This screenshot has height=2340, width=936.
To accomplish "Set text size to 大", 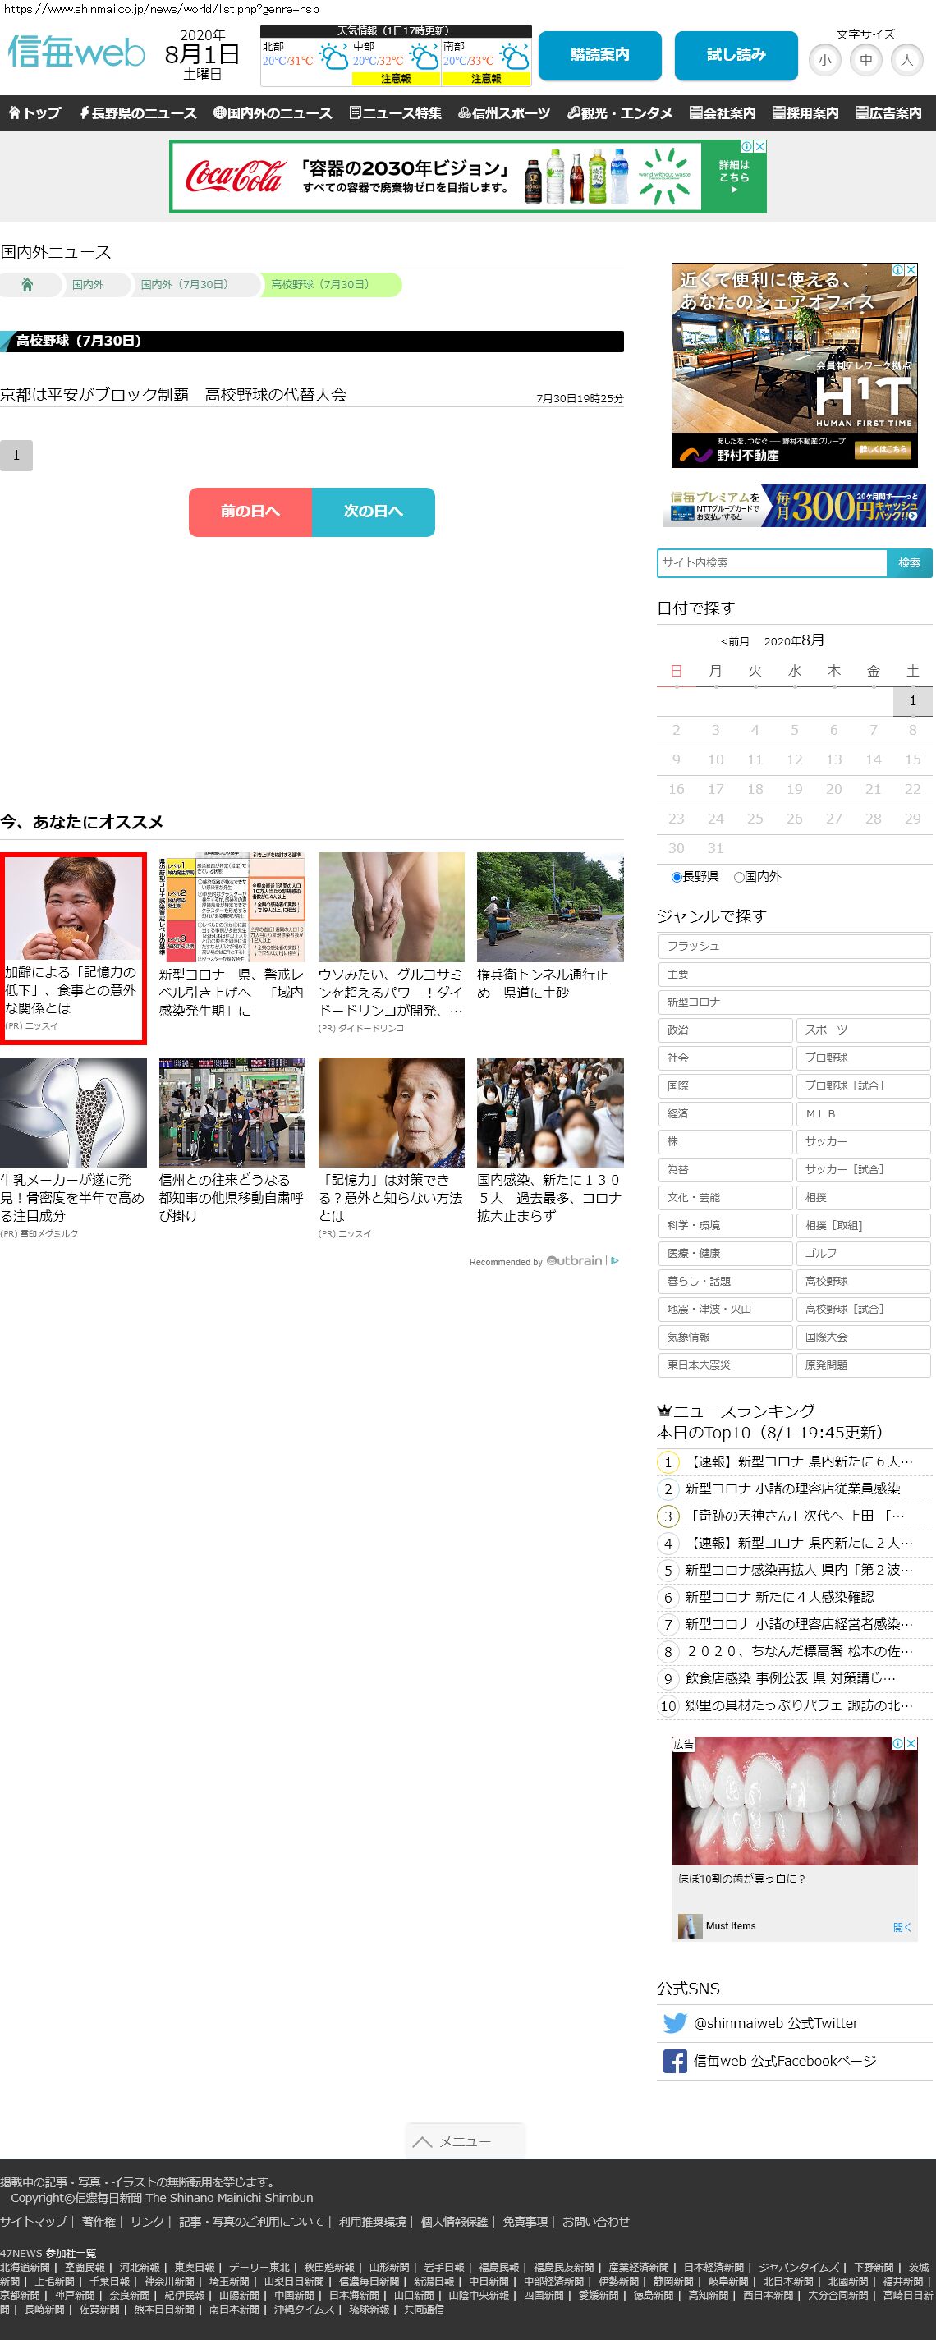I will 906,61.
